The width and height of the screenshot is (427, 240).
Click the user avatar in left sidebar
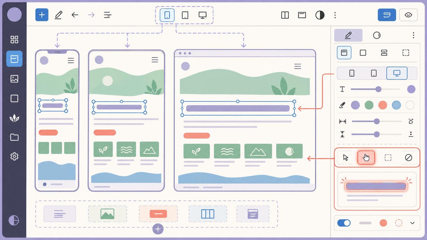tap(14, 14)
